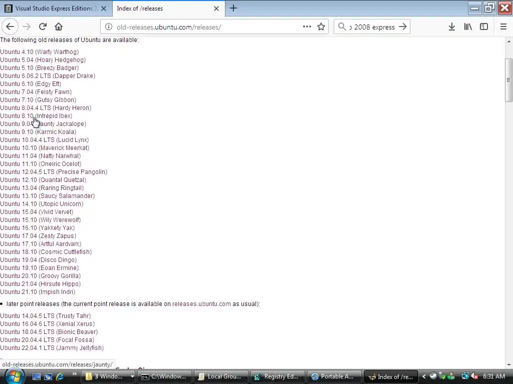Open the Firefox hamburger menu
The width and height of the screenshot is (513, 384).
(x=503, y=27)
